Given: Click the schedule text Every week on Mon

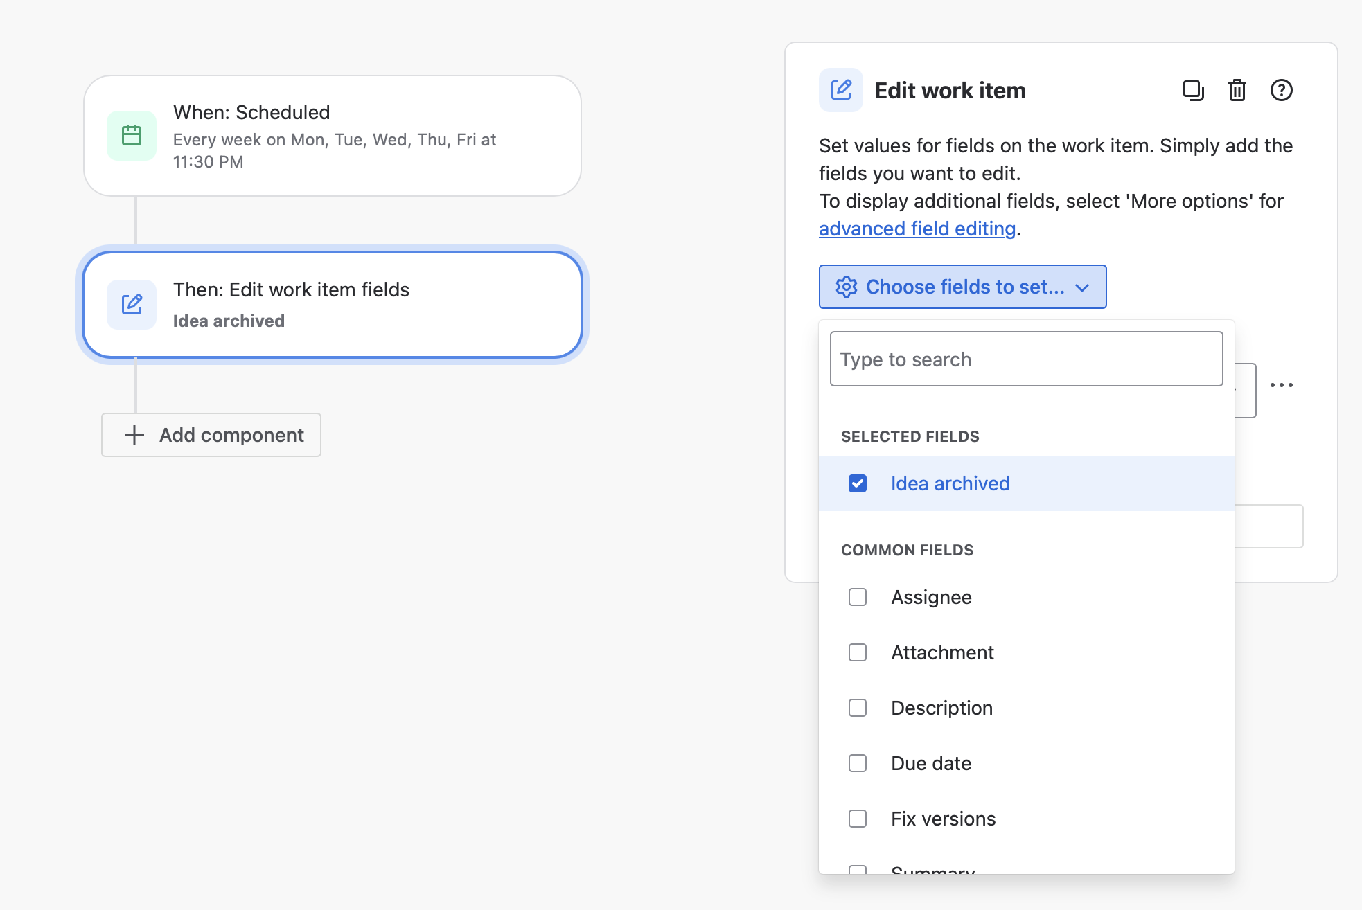Looking at the screenshot, I should pyautogui.click(x=335, y=150).
